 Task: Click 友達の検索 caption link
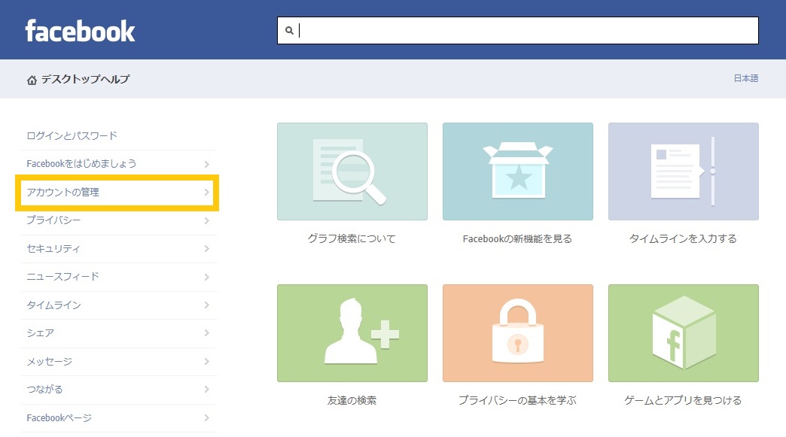coord(352,400)
